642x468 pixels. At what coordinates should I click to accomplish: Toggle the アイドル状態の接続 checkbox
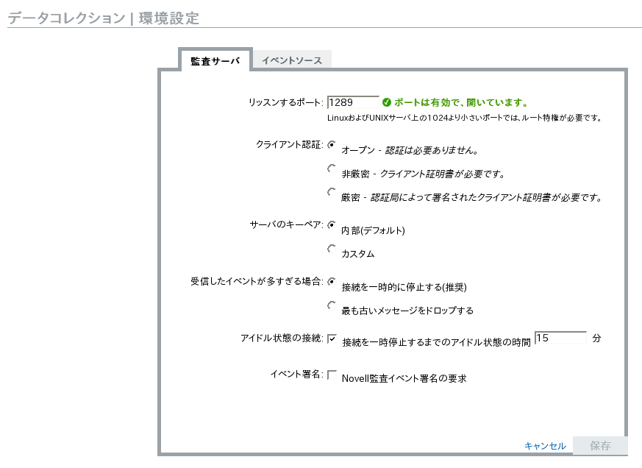pyautogui.click(x=332, y=338)
